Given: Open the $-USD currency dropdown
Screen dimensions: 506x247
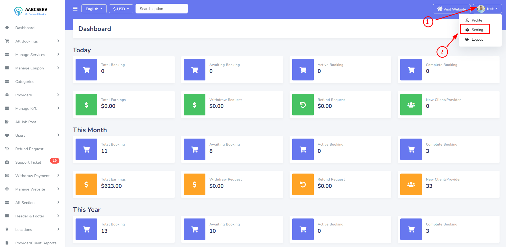Looking at the screenshot, I should (121, 9).
